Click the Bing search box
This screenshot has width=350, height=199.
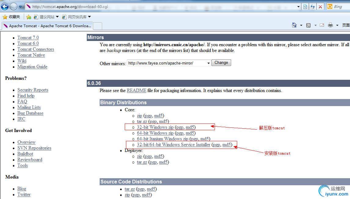point(341,7)
